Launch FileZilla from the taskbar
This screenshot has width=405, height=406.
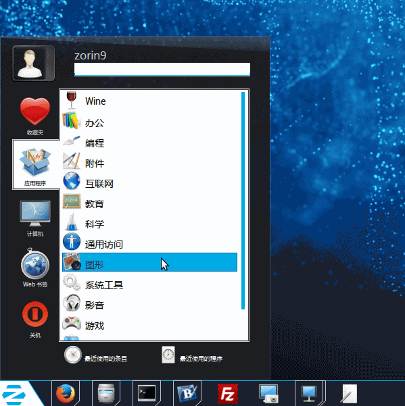tap(227, 394)
